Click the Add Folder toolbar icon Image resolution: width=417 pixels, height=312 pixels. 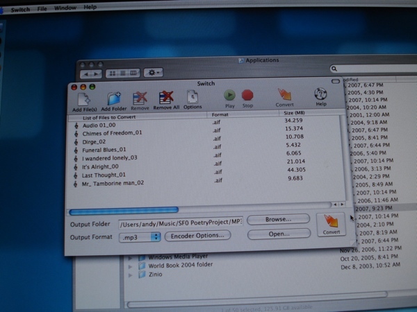(x=114, y=98)
